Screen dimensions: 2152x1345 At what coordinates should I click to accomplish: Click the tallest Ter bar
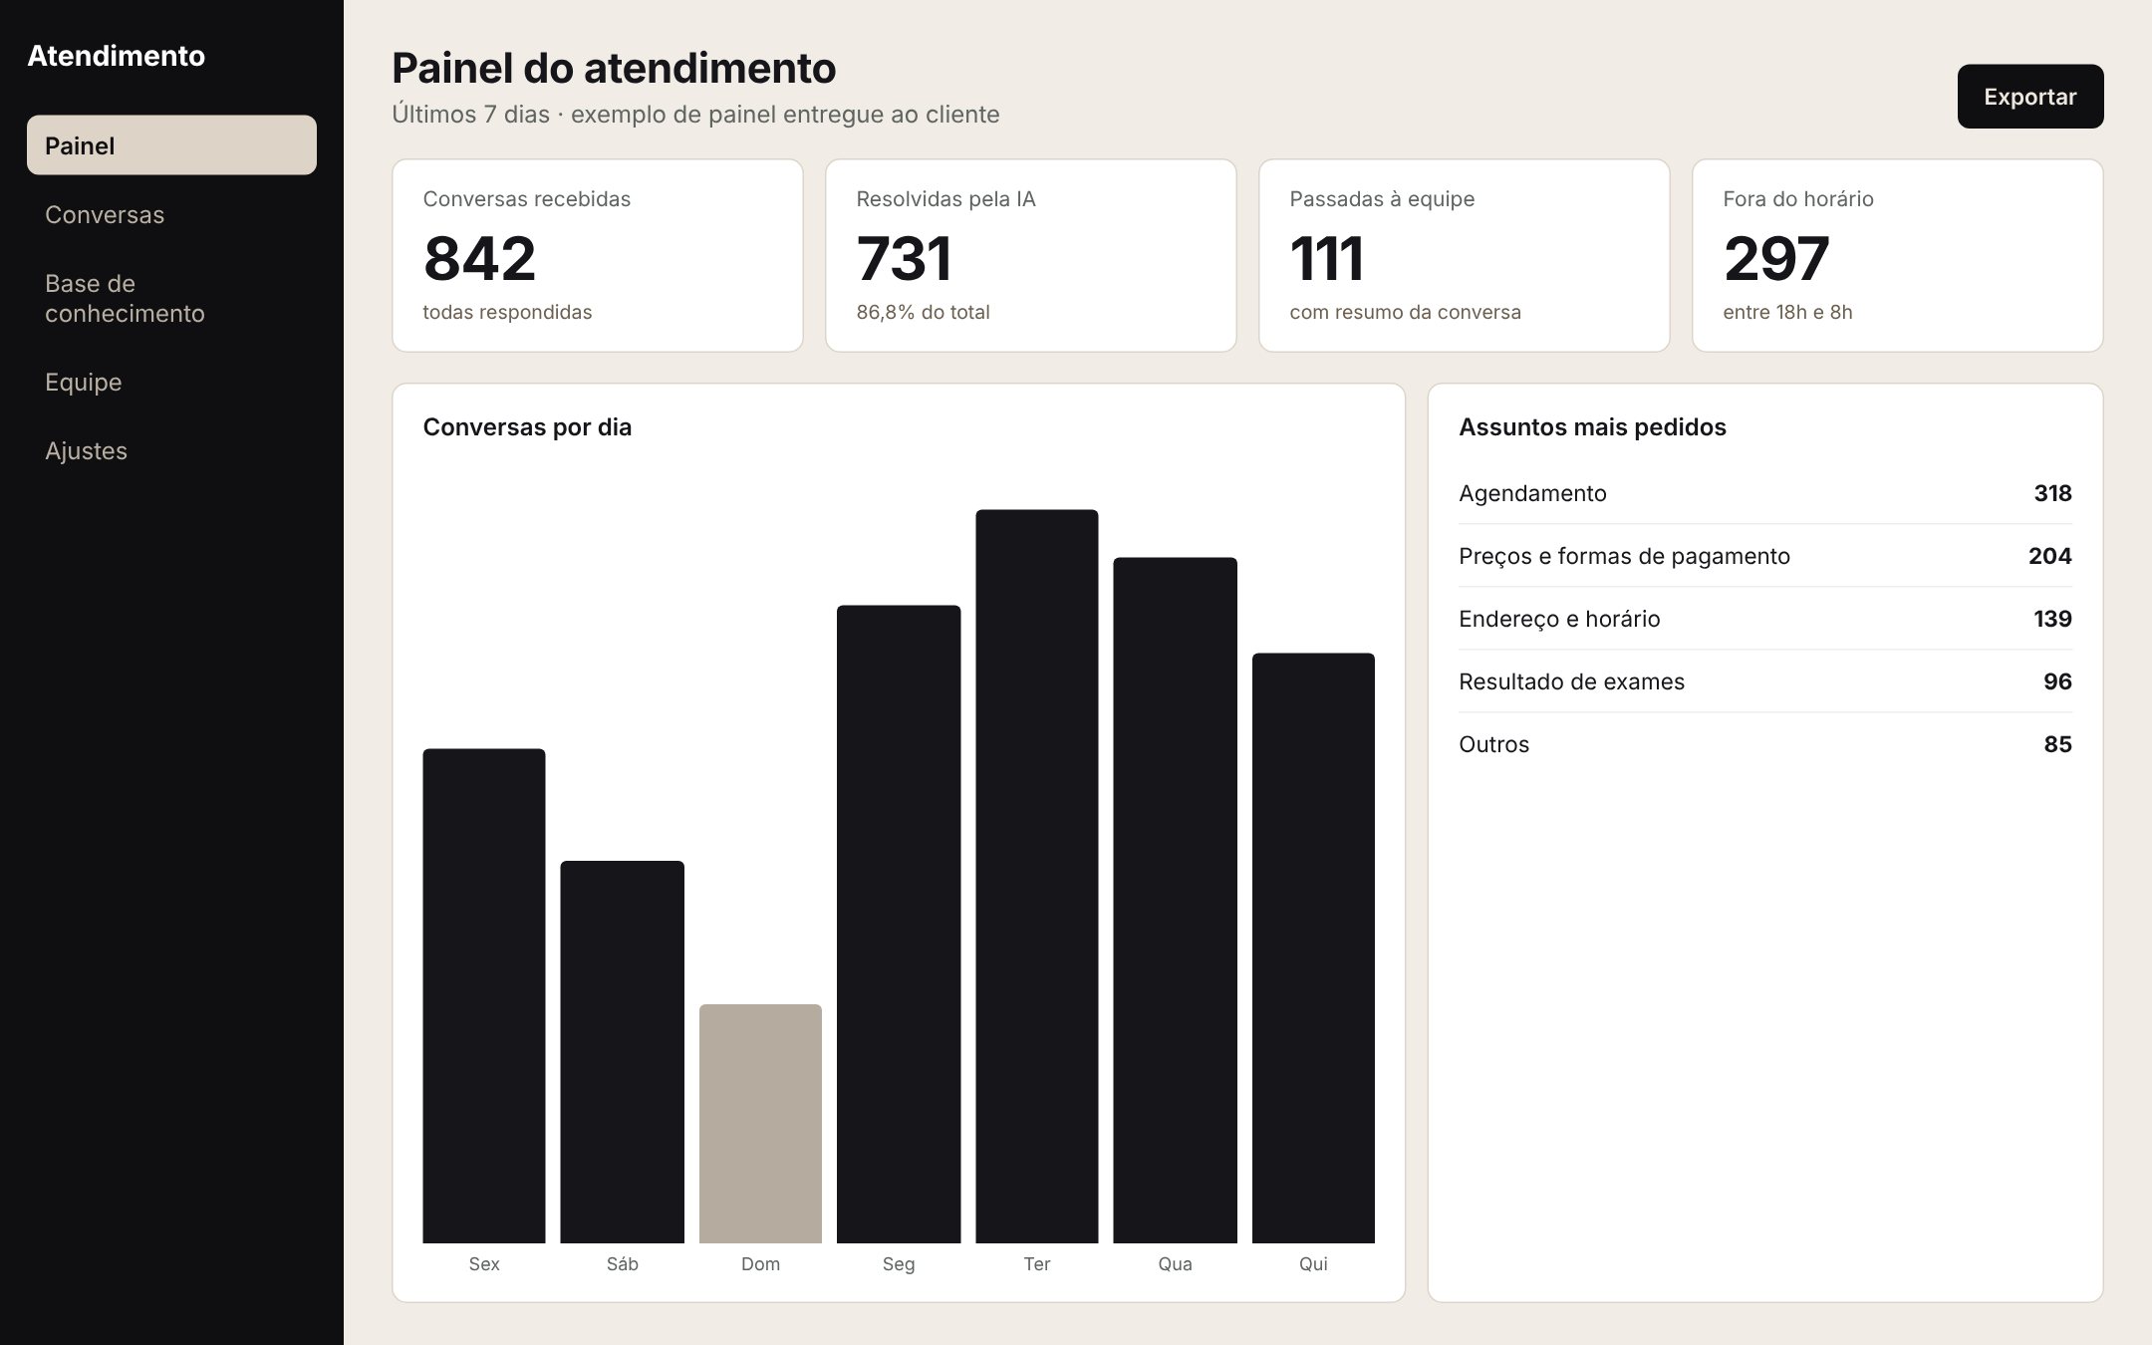click(1037, 877)
